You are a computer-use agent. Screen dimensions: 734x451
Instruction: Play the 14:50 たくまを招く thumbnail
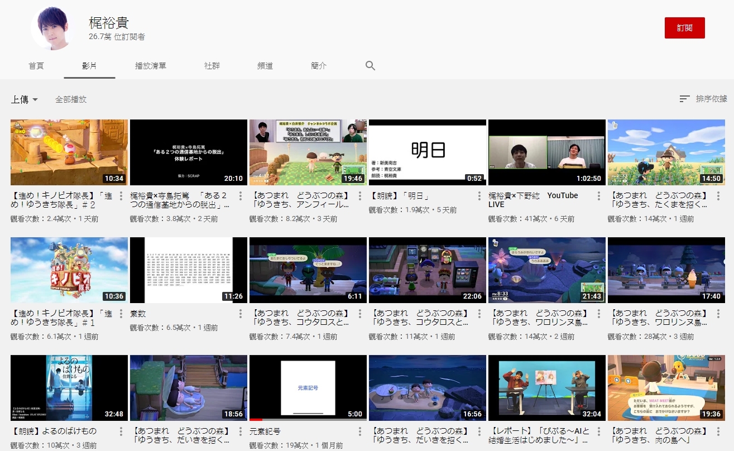666,152
